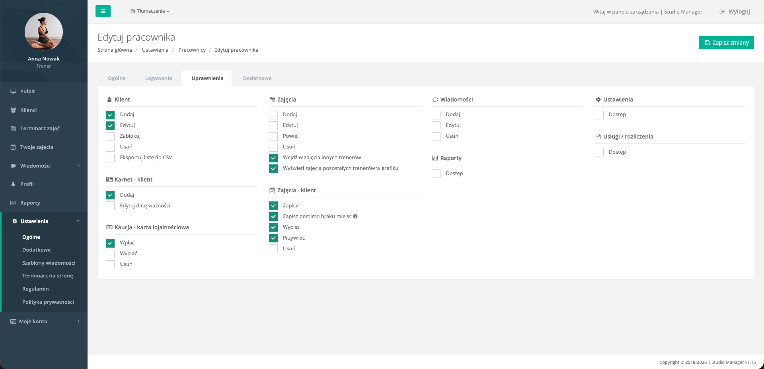This screenshot has width=764, height=369.
Task: Click the Klienci group icon in sidebar
Action: click(x=13, y=110)
